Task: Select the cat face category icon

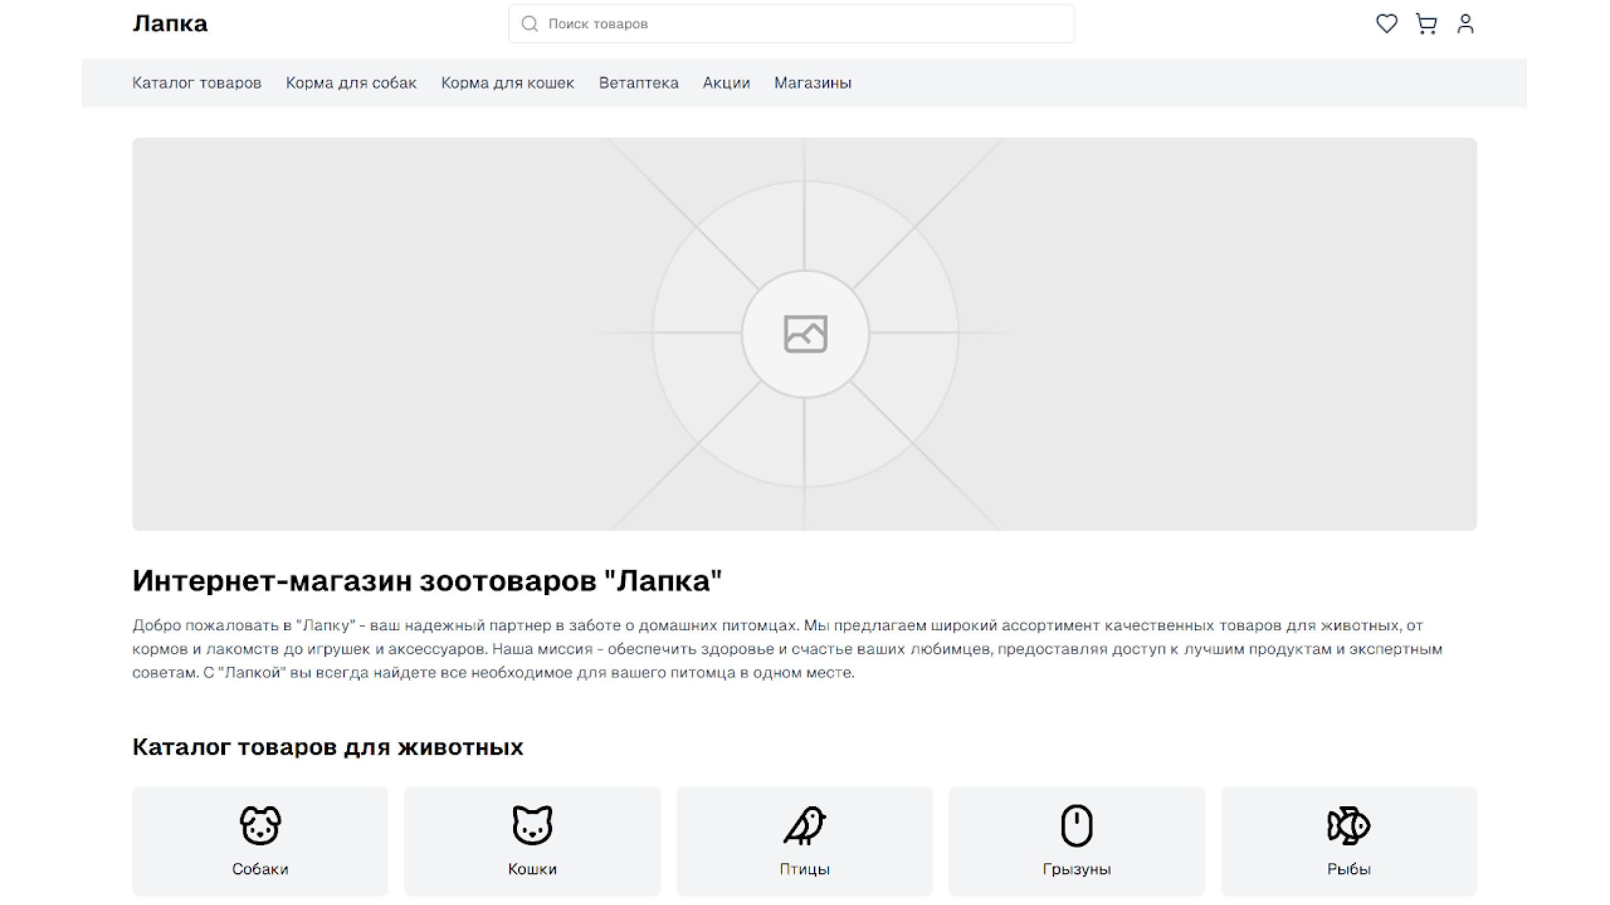Action: click(532, 825)
